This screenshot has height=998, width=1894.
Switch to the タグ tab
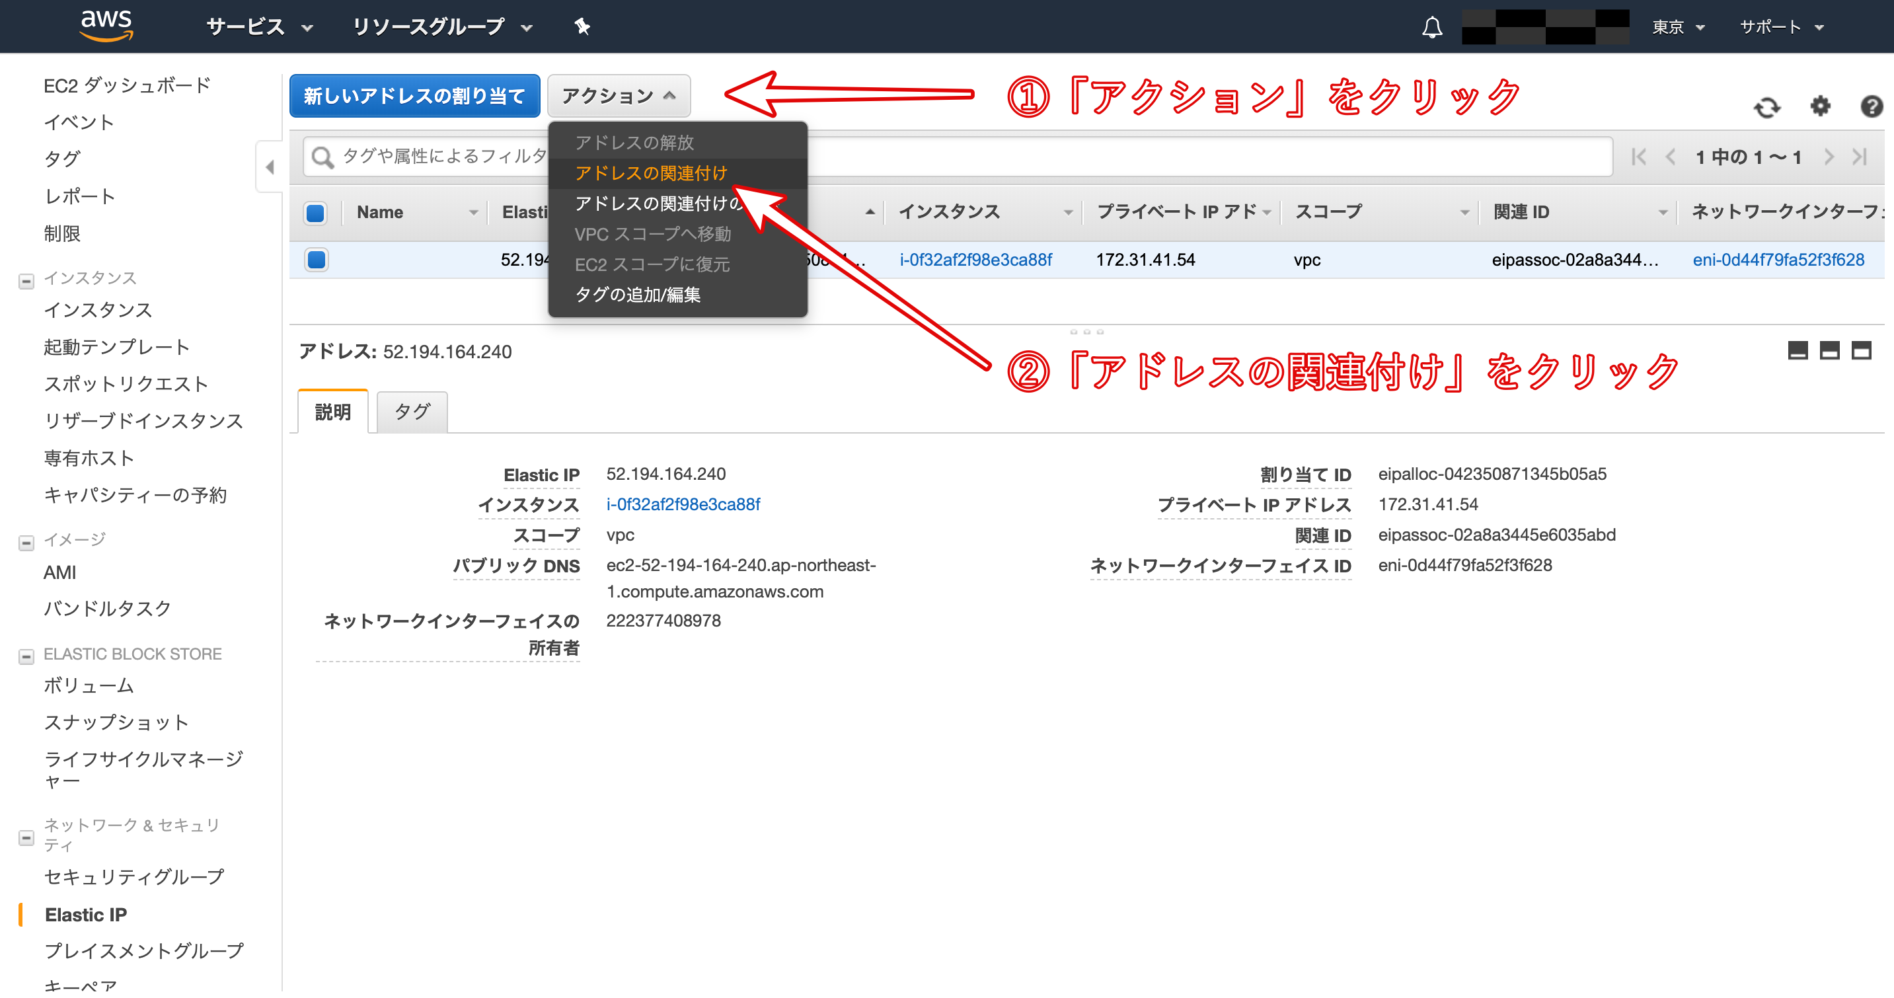point(412,411)
